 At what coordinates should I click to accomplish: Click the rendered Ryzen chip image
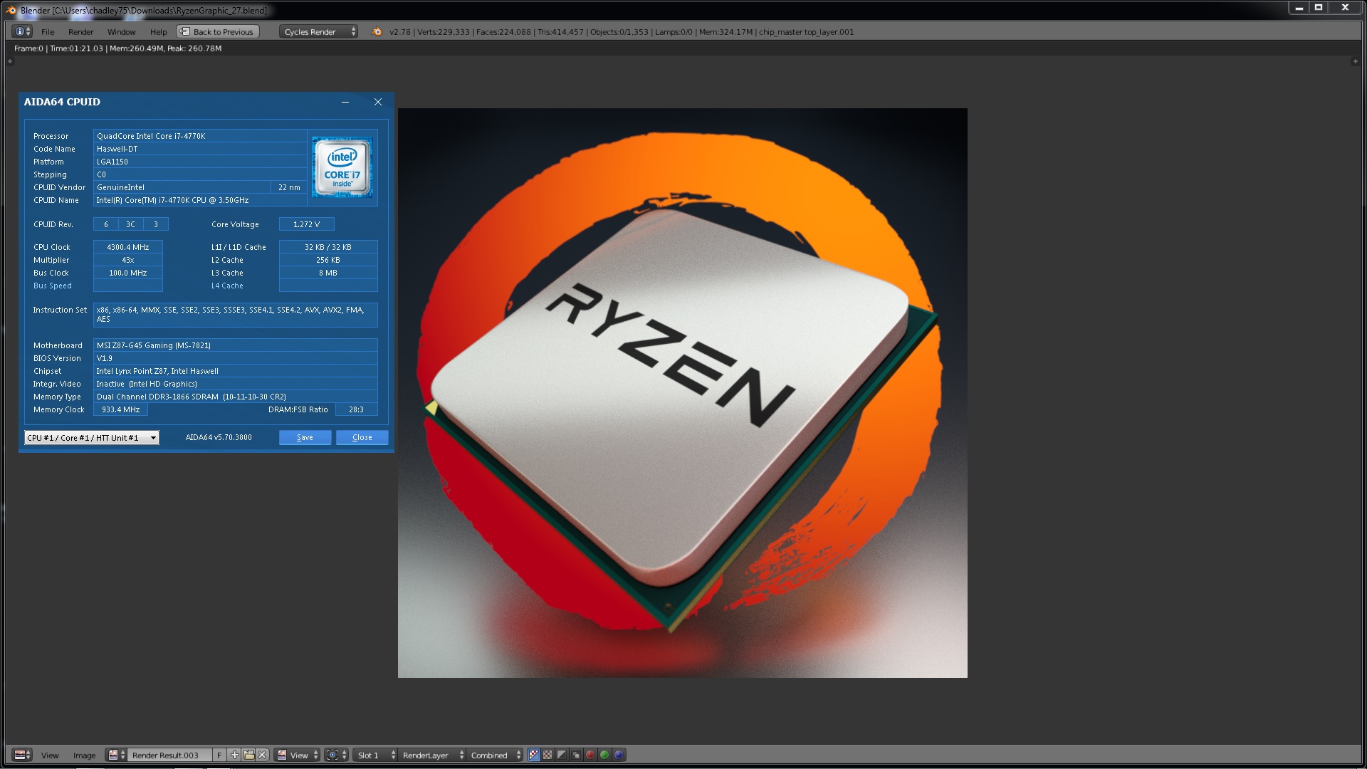[682, 392]
